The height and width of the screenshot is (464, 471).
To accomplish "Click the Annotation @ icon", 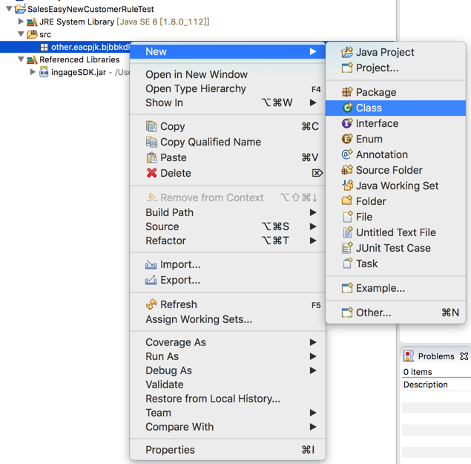I will [347, 154].
